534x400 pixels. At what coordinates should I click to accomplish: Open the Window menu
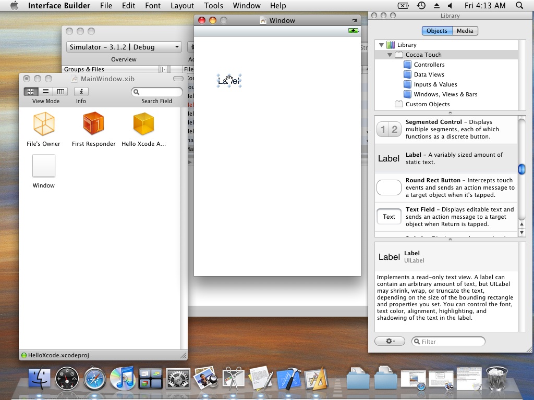247,6
